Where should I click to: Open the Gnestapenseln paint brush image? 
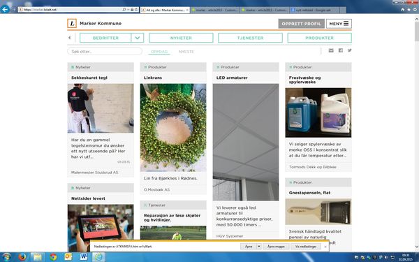pyautogui.click(x=318, y=212)
